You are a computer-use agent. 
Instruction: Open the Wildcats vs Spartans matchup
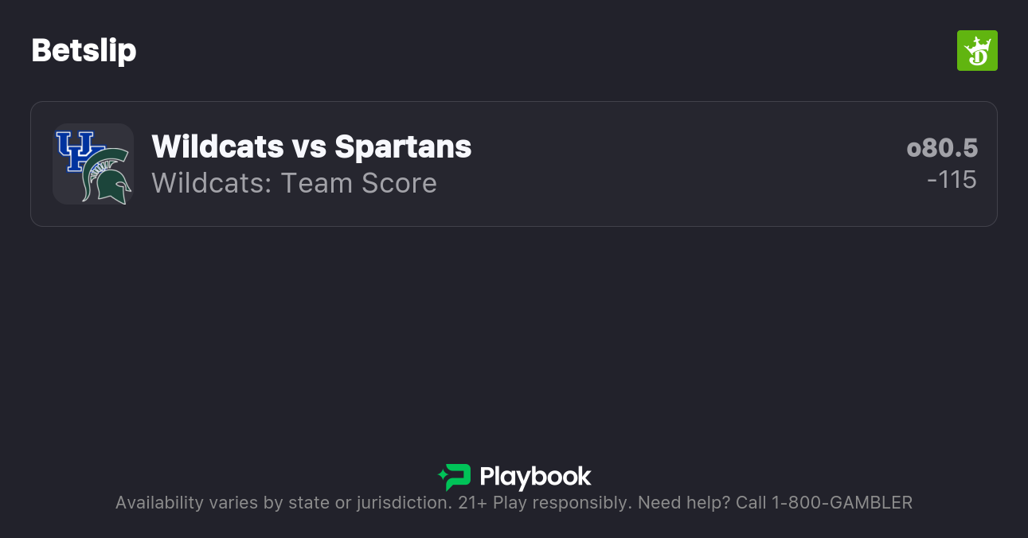point(311,146)
